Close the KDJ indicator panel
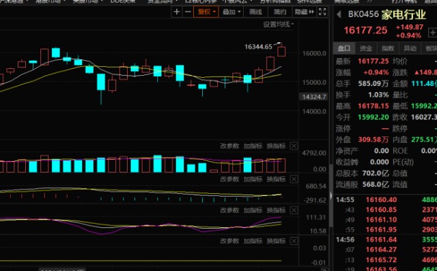This screenshot has width=437, height=271. 294,210
